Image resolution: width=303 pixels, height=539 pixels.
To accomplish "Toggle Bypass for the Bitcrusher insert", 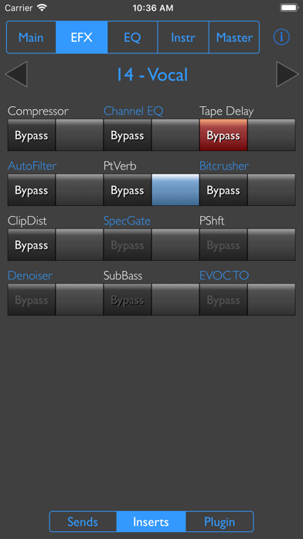I will [223, 190].
